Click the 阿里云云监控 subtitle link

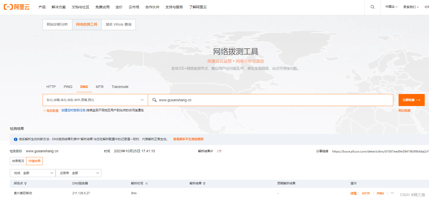[x=220, y=61]
